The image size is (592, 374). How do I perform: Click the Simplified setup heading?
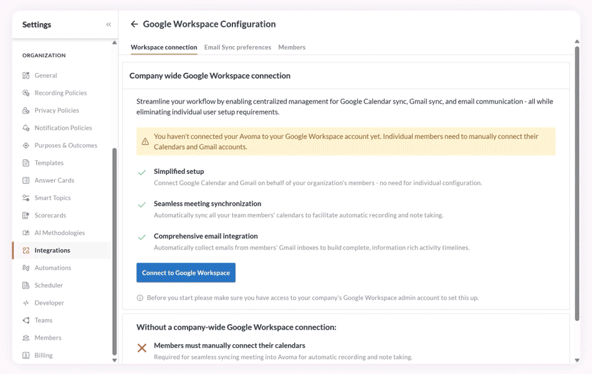pos(179,171)
